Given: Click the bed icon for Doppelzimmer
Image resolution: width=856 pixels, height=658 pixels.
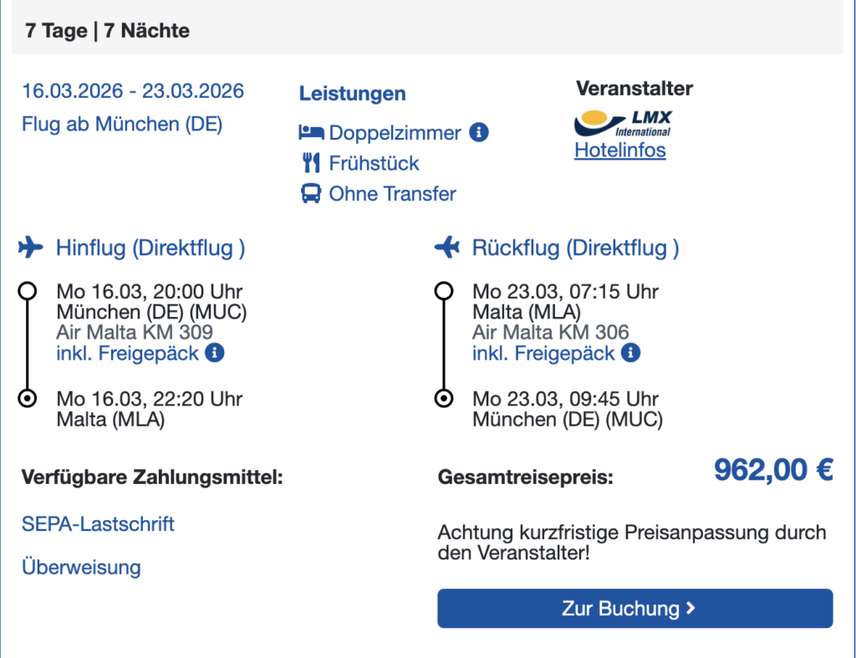Looking at the screenshot, I should (x=311, y=132).
